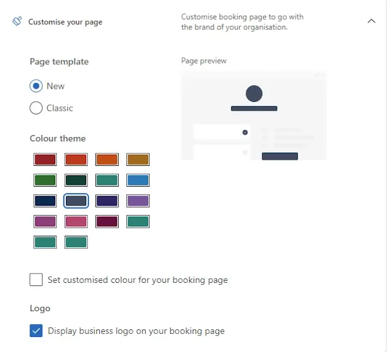Apply the deep indigo colour theme
Viewport: 387px width, 352px height.
point(107,201)
